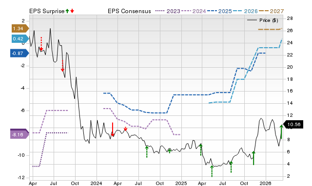Click the 2024 dashed purple legend entry
Viewport: 312px width, 186px height.
pyautogui.click(x=194, y=11)
